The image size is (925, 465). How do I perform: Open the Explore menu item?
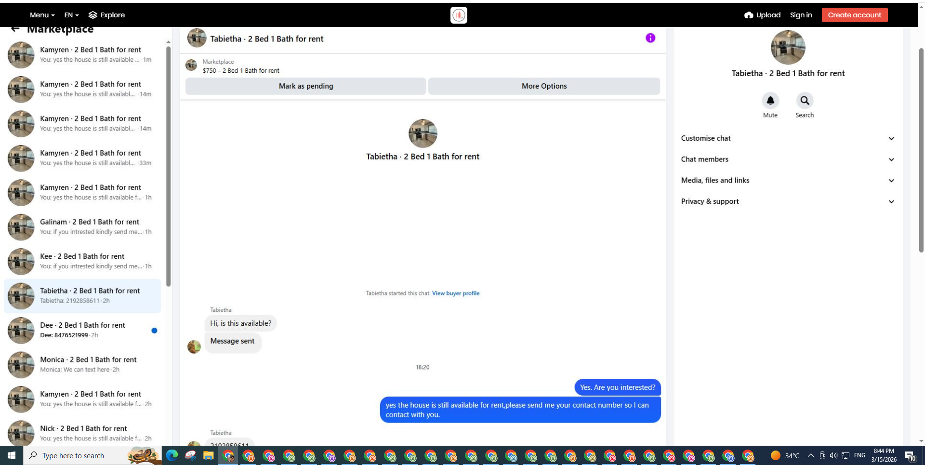point(107,15)
